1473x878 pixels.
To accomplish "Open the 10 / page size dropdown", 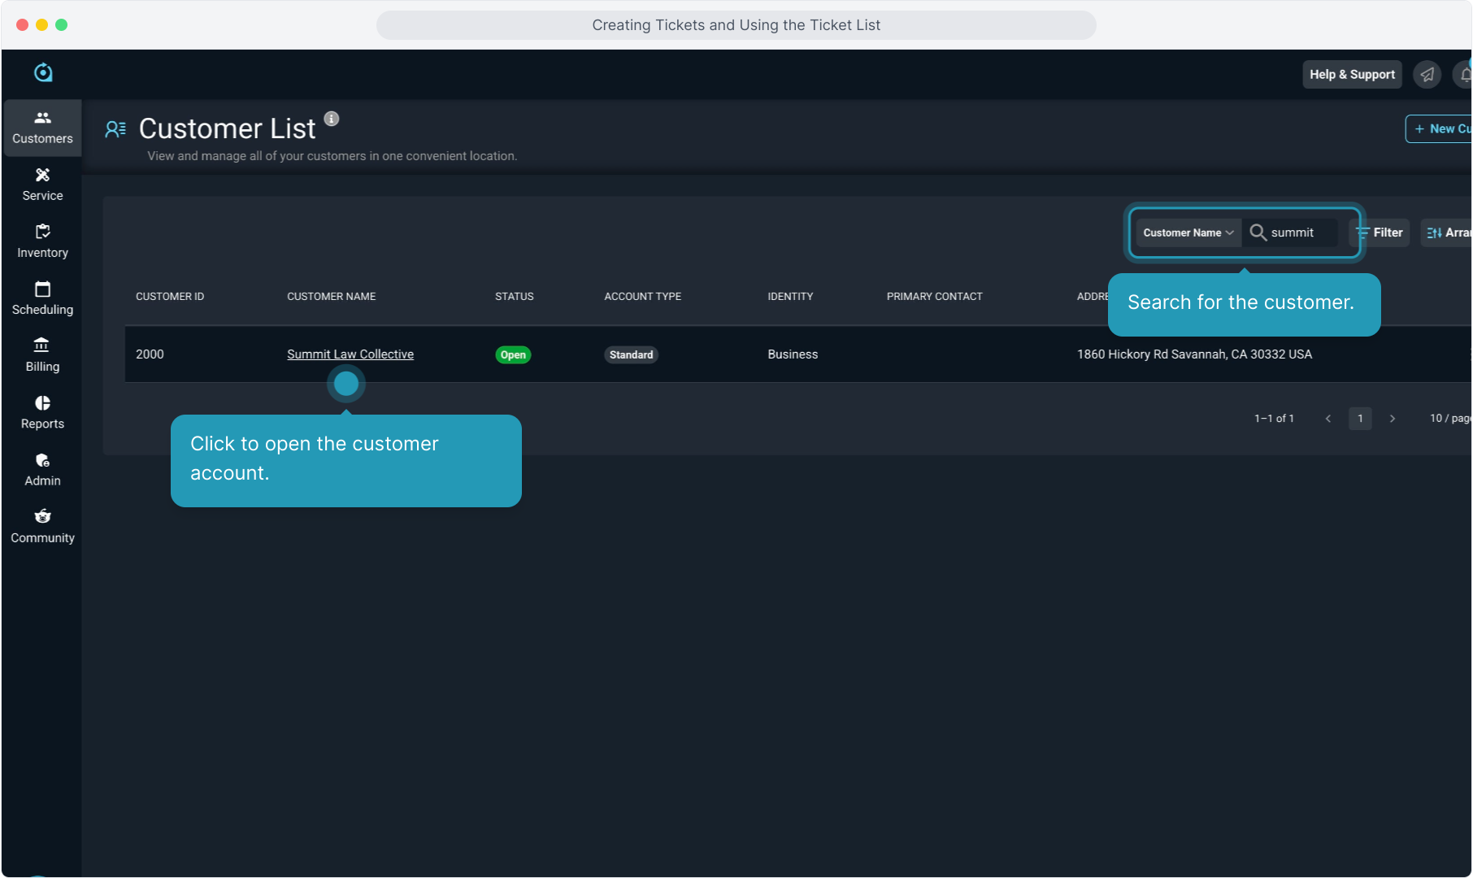I will [x=1449, y=419].
